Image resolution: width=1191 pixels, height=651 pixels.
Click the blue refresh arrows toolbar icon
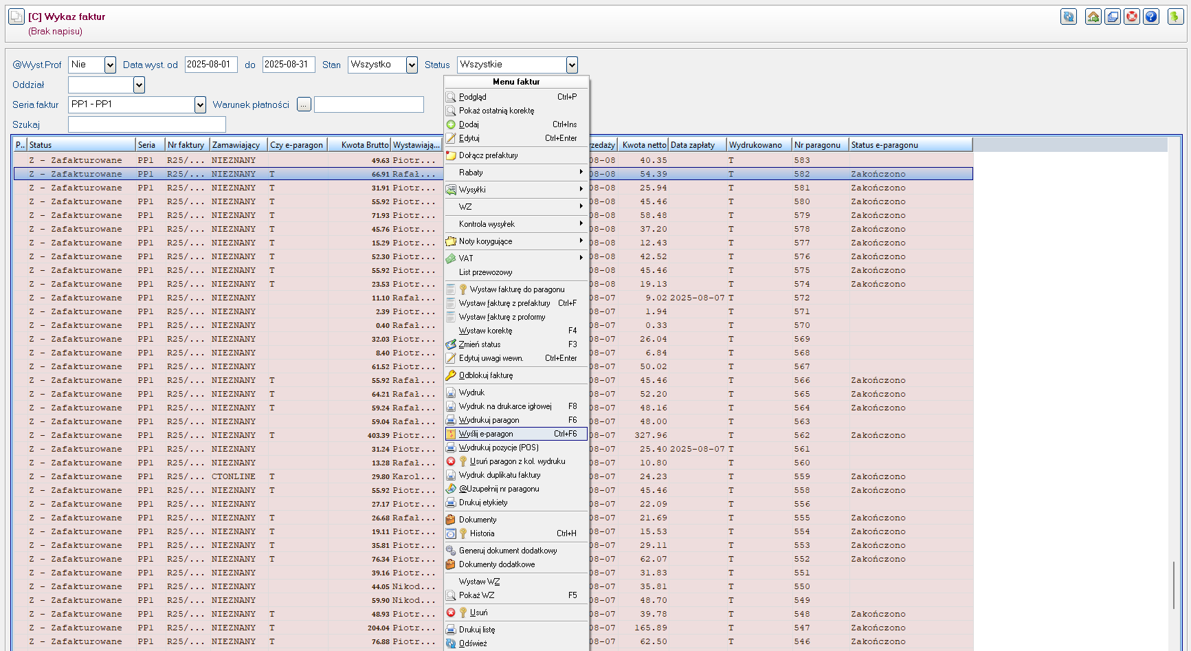[x=1069, y=16]
